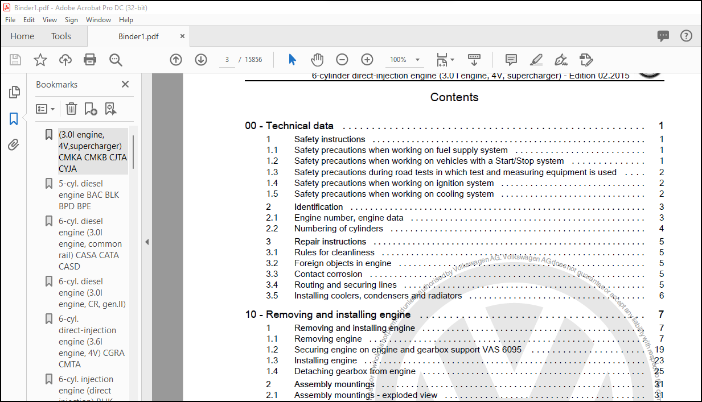Add a sticky note comment
The width and height of the screenshot is (702, 402).
point(511,60)
